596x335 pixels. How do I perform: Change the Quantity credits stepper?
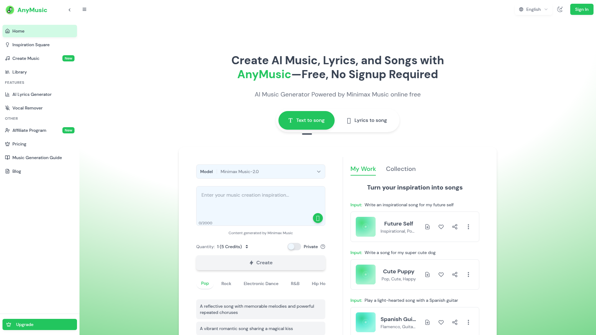pyautogui.click(x=247, y=247)
